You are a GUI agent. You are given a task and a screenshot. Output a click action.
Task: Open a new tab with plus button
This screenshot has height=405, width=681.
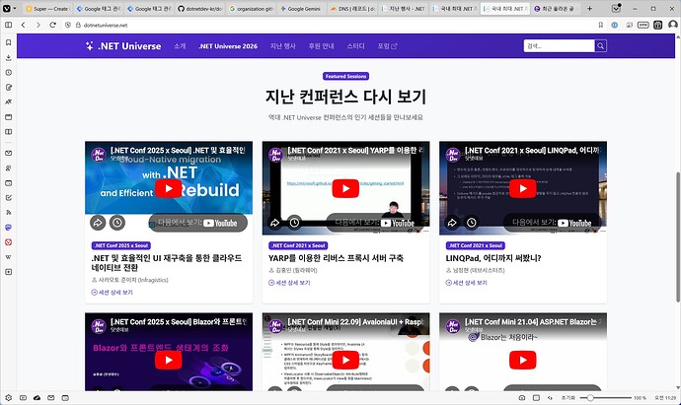(x=589, y=9)
